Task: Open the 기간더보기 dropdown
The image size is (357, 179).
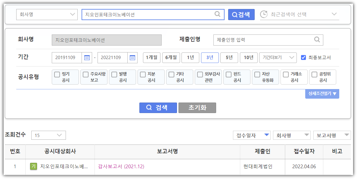Action: tap(278, 58)
